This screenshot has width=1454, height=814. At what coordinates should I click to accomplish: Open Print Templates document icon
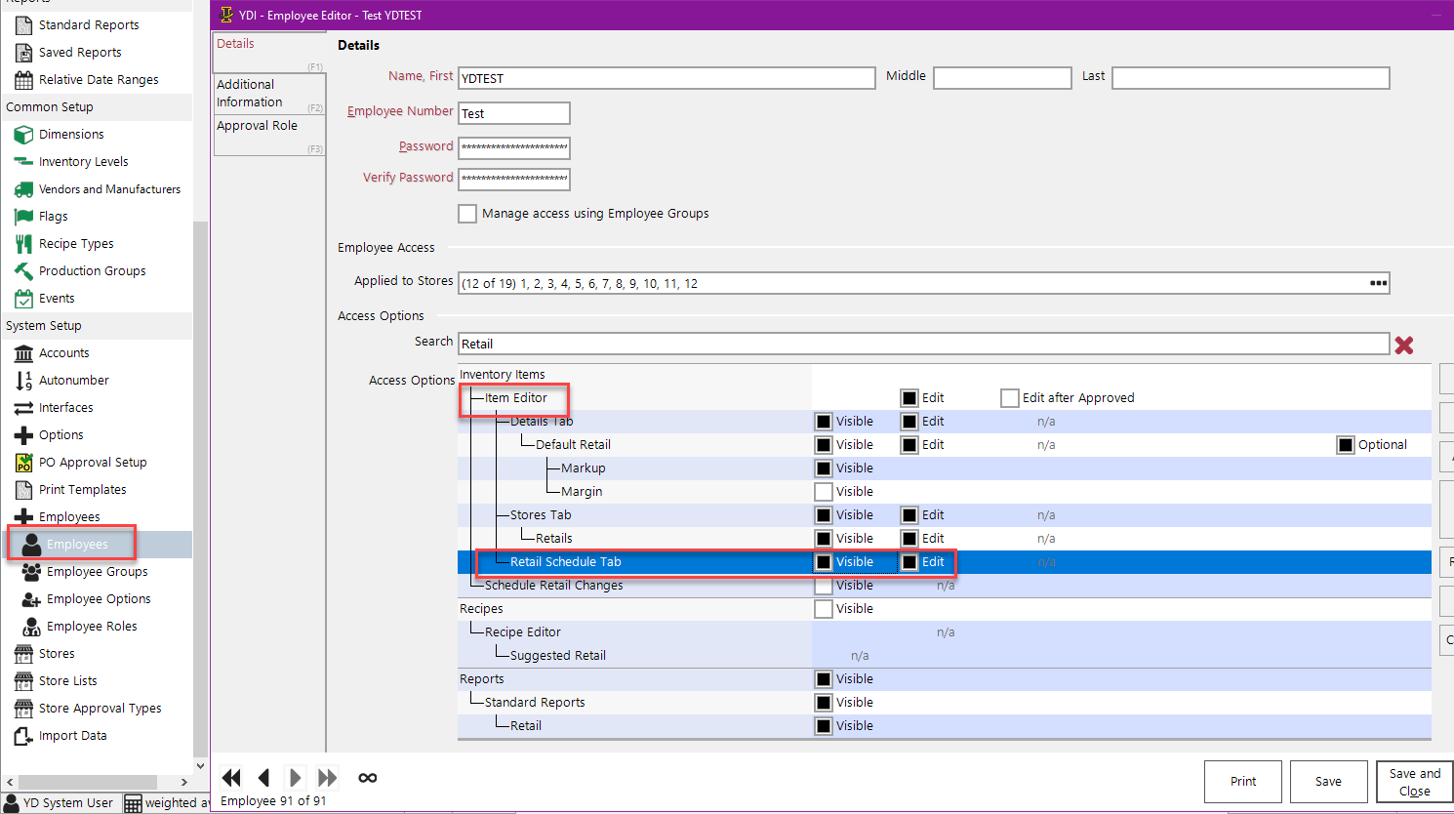23,490
